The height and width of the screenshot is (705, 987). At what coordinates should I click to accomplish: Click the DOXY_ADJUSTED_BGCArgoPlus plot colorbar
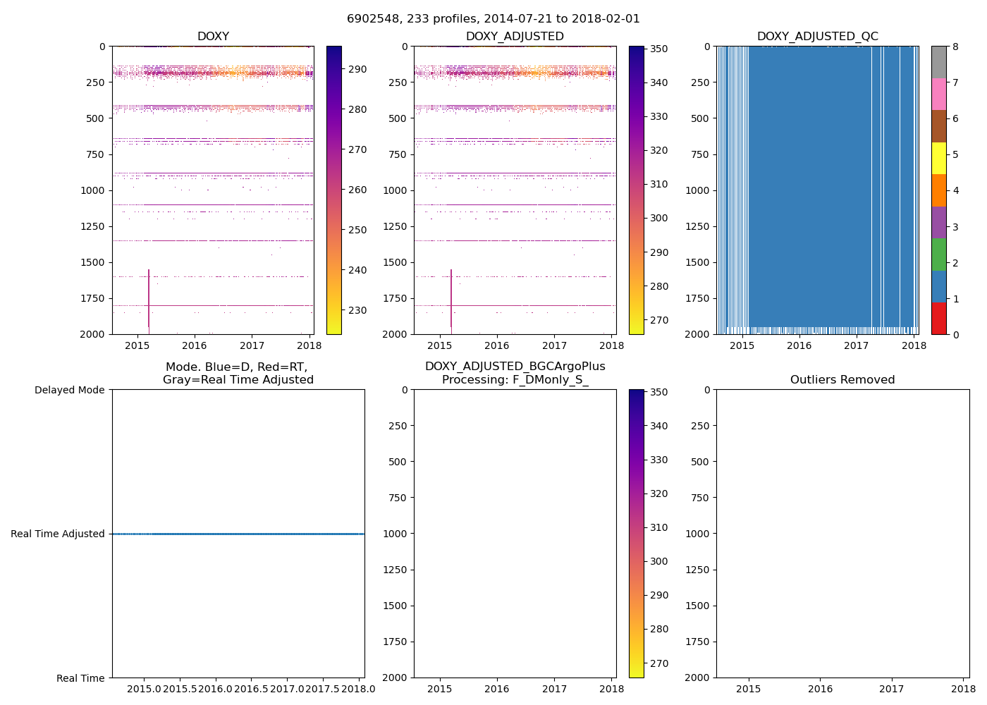636,534
